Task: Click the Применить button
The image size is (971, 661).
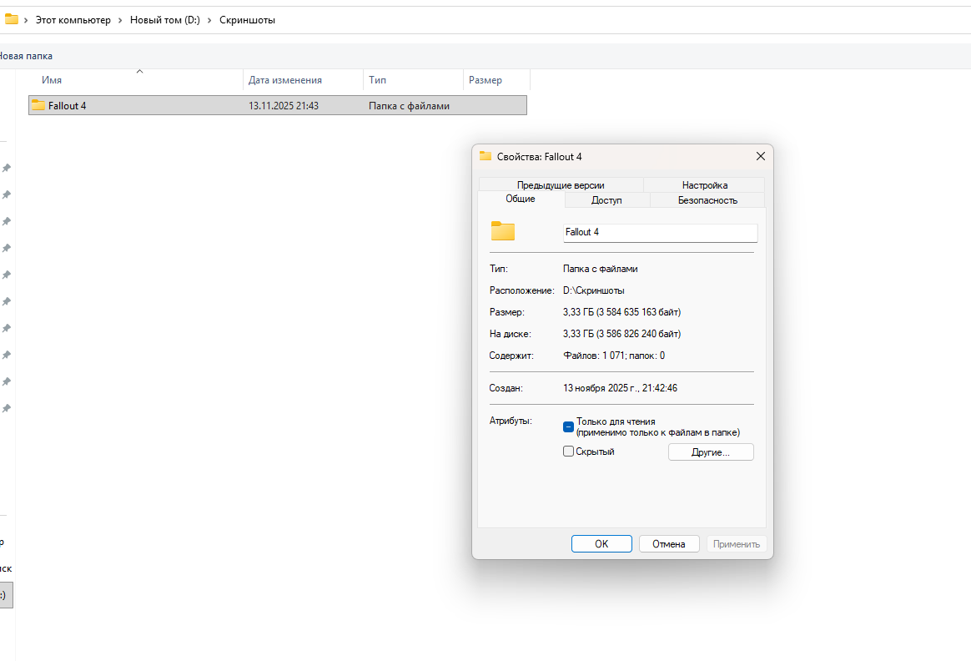Action: 737,543
